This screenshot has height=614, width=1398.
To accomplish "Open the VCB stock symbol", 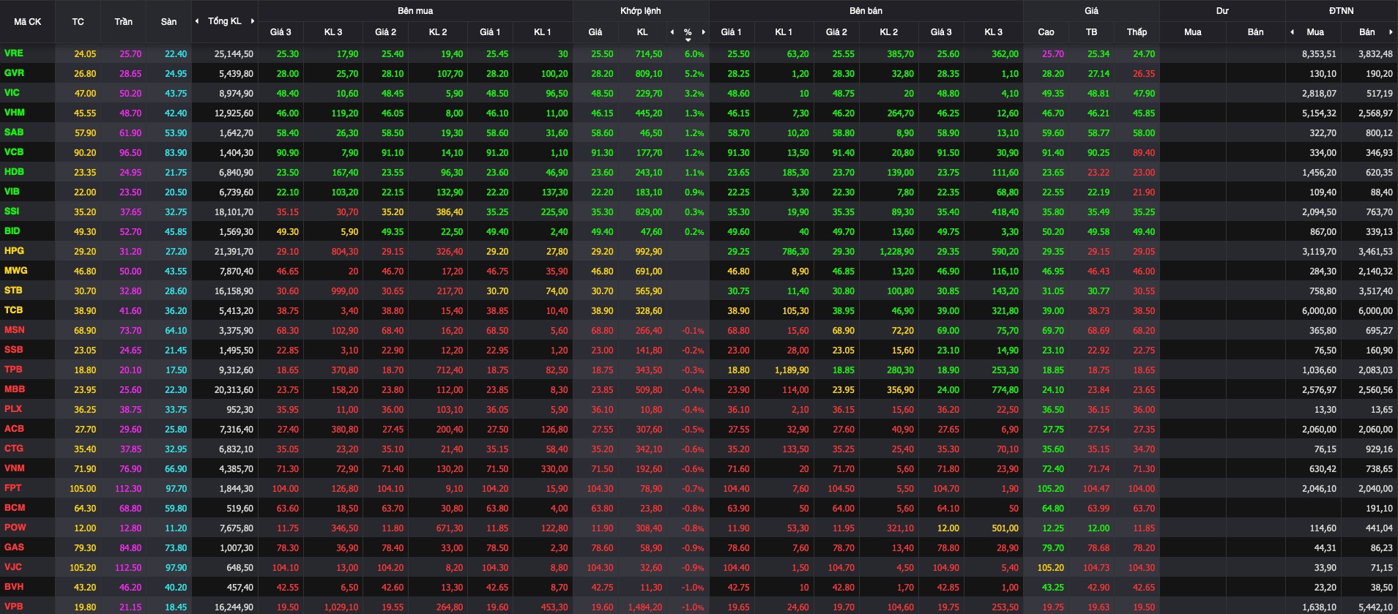I will click(14, 152).
